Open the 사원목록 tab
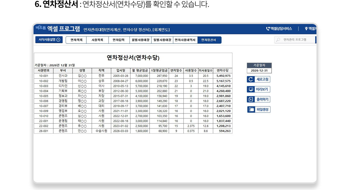Image resolution: width=350 pixels, height=190 pixels. click(x=97, y=40)
